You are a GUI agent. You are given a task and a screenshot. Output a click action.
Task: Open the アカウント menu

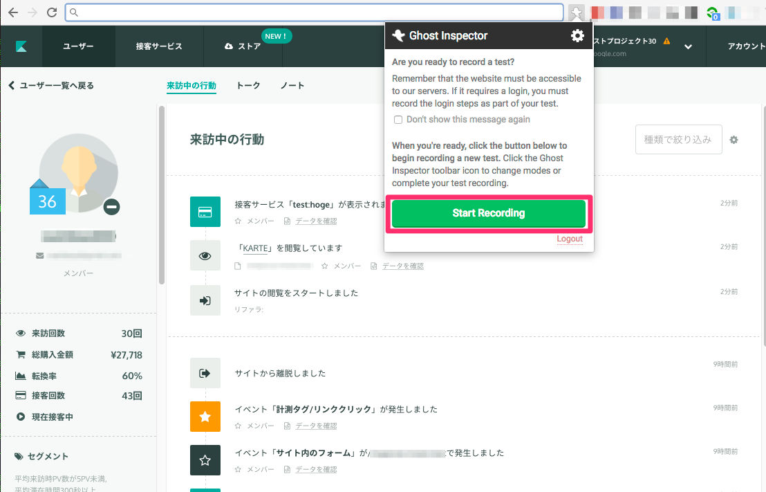[745, 46]
